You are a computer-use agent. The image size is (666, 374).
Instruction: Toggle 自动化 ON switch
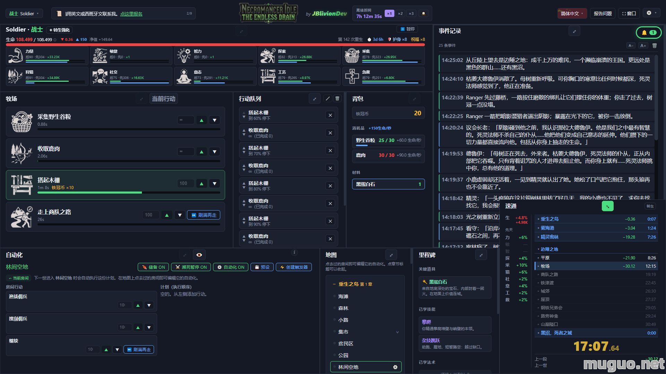point(231,267)
